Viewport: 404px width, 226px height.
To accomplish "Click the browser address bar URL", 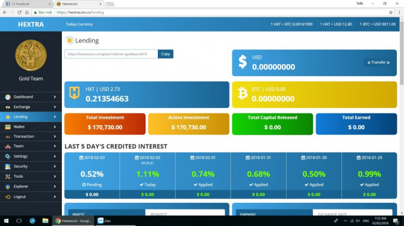I will (x=80, y=12).
